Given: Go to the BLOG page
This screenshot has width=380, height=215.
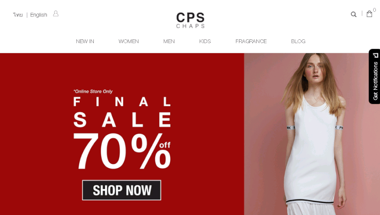Looking at the screenshot, I should (x=299, y=41).
